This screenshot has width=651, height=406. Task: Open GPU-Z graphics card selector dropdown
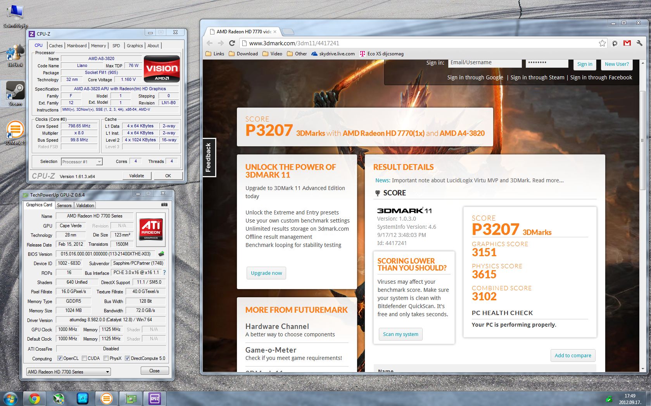68,372
